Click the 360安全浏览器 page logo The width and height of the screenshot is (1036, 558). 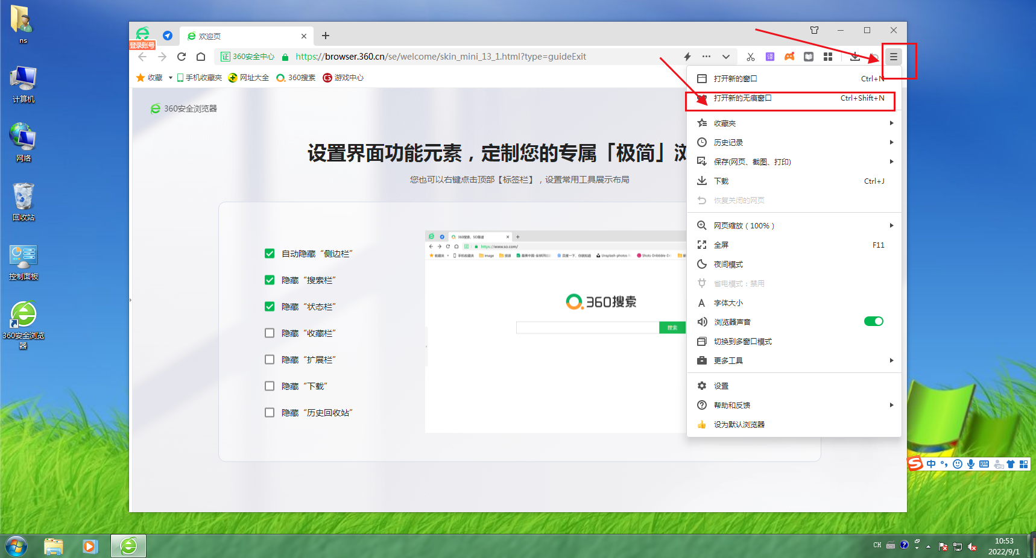183,109
